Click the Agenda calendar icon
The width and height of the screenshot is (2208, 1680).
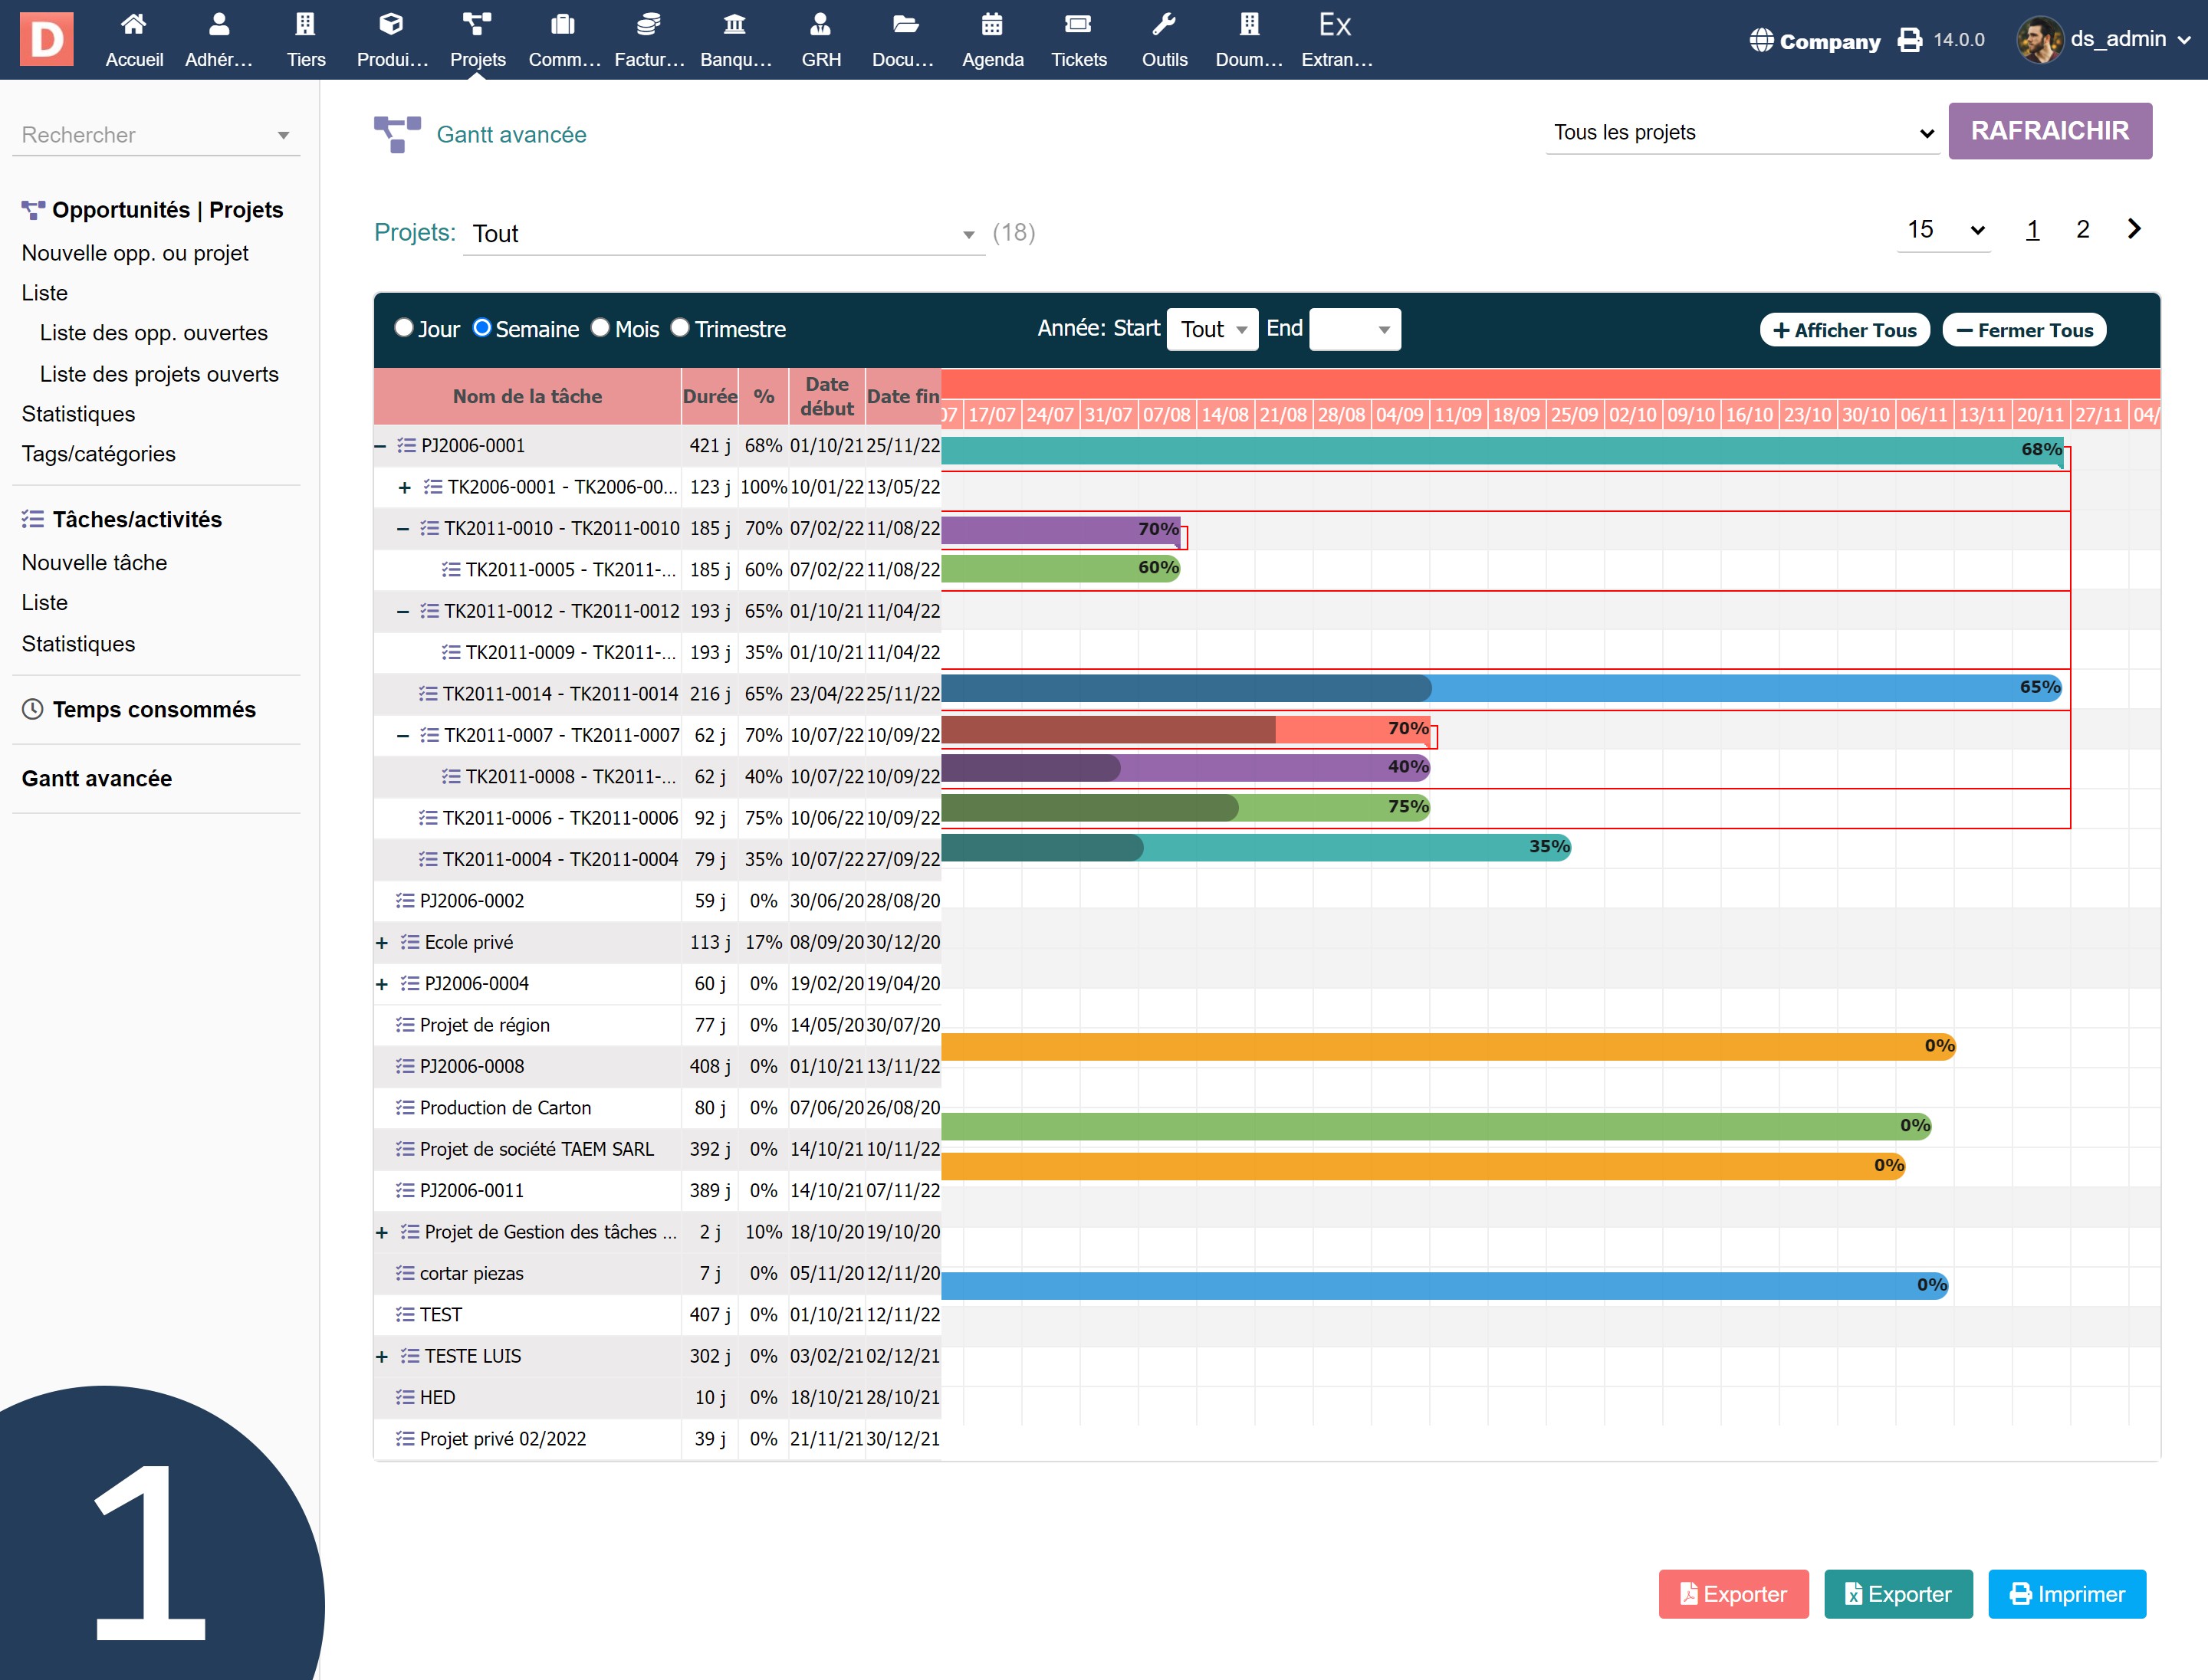point(991,25)
